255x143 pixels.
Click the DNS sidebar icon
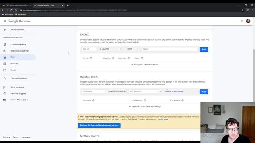point(5,57)
